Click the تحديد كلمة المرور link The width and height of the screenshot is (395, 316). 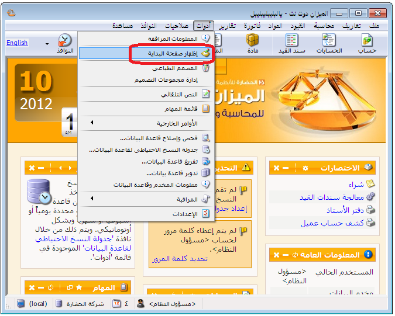180,259
